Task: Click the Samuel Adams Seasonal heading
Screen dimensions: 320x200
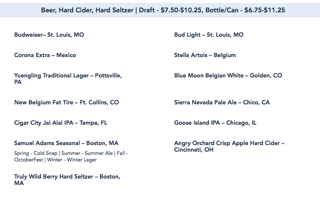Action: click(66, 143)
